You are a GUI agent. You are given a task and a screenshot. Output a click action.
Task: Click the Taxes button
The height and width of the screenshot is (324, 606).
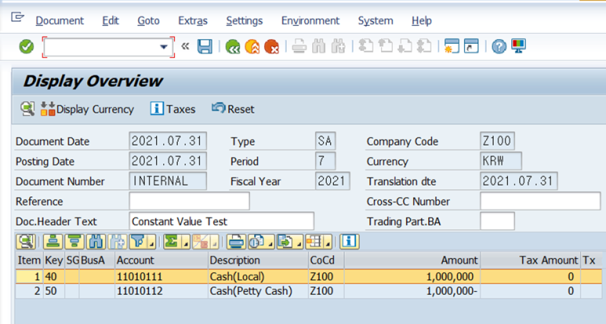coord(172,109)
